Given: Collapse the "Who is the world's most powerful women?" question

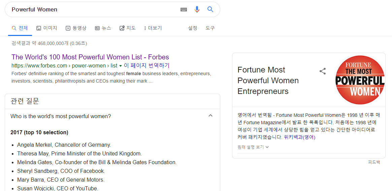Looking at the screenshot, I should tap(210, 116).
